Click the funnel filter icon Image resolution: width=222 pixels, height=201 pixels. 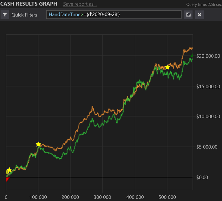click(5, 15)
